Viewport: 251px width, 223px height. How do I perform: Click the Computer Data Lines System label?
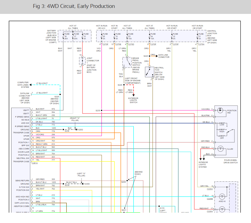tap(23, 85)
